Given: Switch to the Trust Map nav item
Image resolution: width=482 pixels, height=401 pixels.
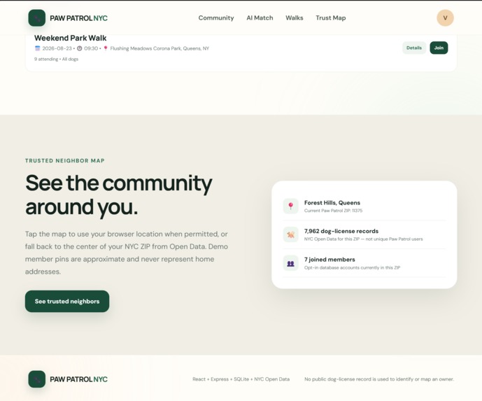Looking at the screenshot, I should [x=331, y=17].
